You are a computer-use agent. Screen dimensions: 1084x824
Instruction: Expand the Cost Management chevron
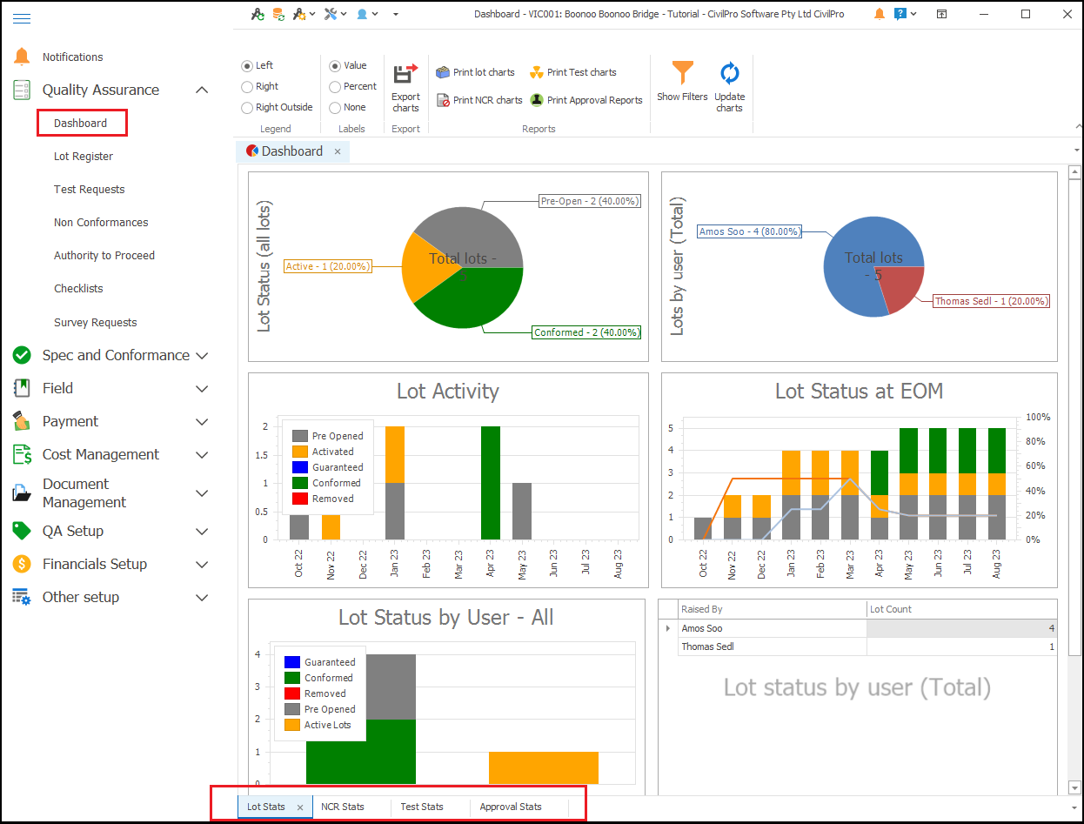(x=202, y=455)
